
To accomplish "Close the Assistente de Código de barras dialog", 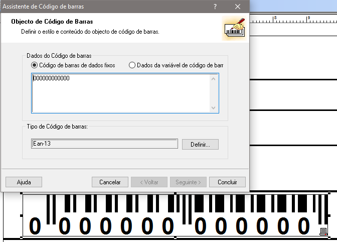I will click(x=238, y=7).
